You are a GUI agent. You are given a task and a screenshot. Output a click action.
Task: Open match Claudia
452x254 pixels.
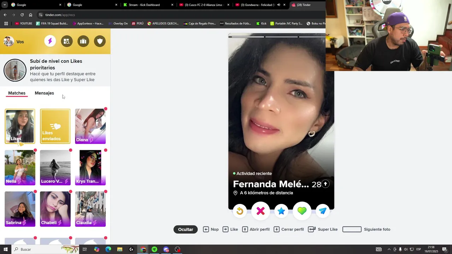pos(90,209)
